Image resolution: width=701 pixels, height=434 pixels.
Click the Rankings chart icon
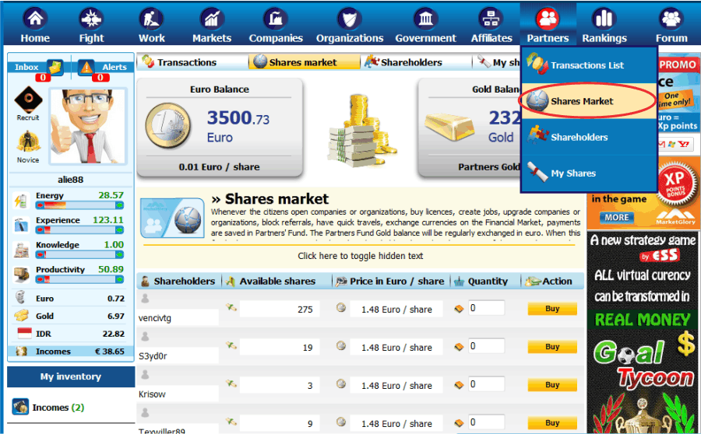point(604,19)
